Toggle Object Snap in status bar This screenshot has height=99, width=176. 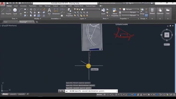tap(130, 95)
